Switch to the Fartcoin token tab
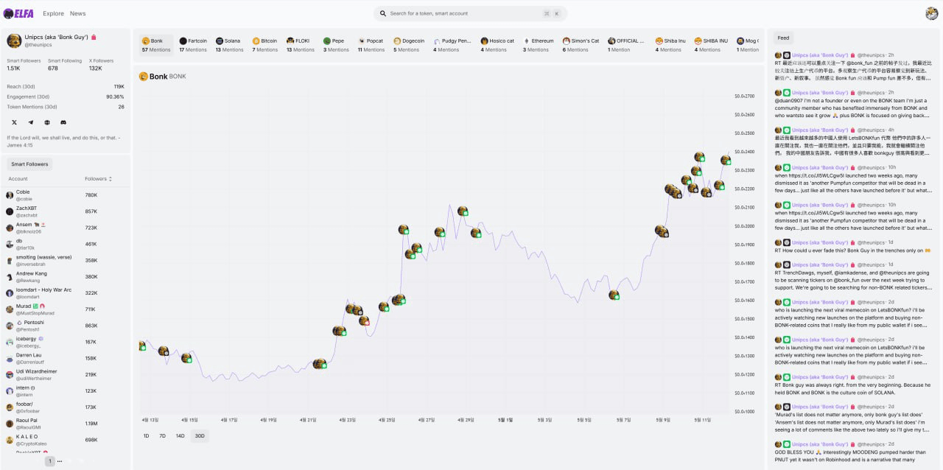943x470 pixels. click(193, 45)
